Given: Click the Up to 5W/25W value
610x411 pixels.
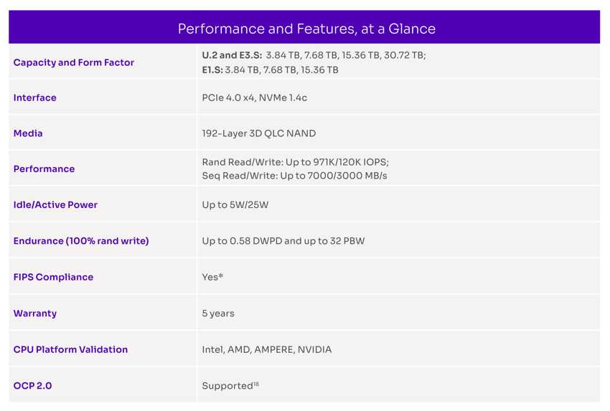Looking at the screenshot, I should click(x=235, y=205).
